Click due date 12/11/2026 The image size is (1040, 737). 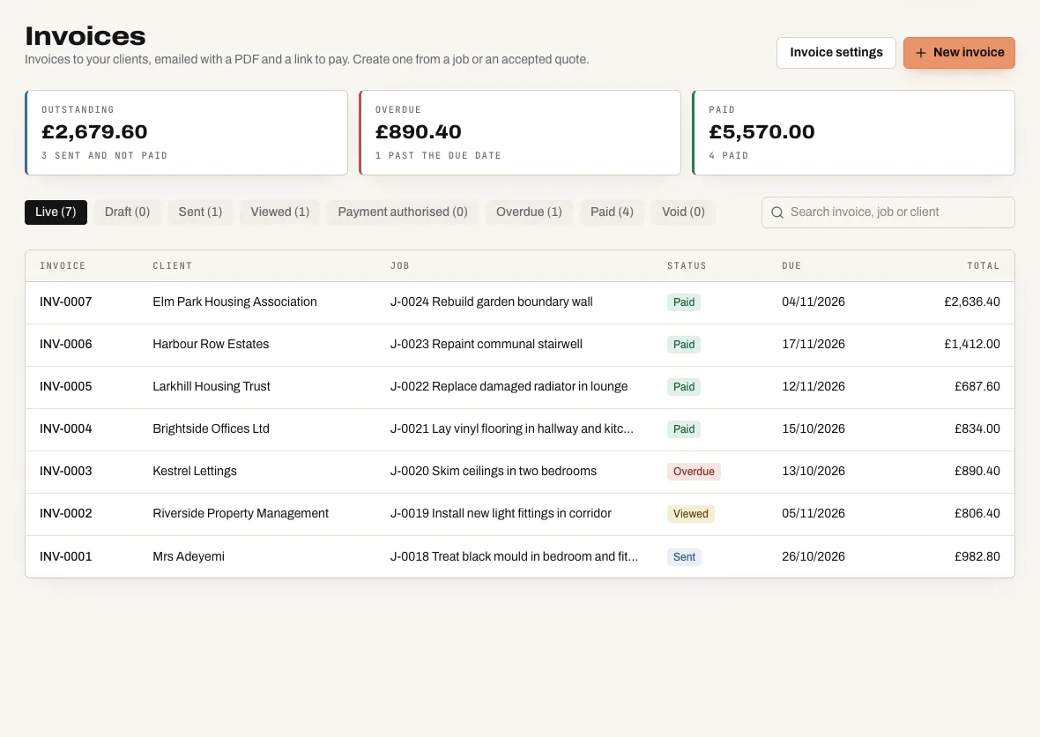tap(813, 387)
